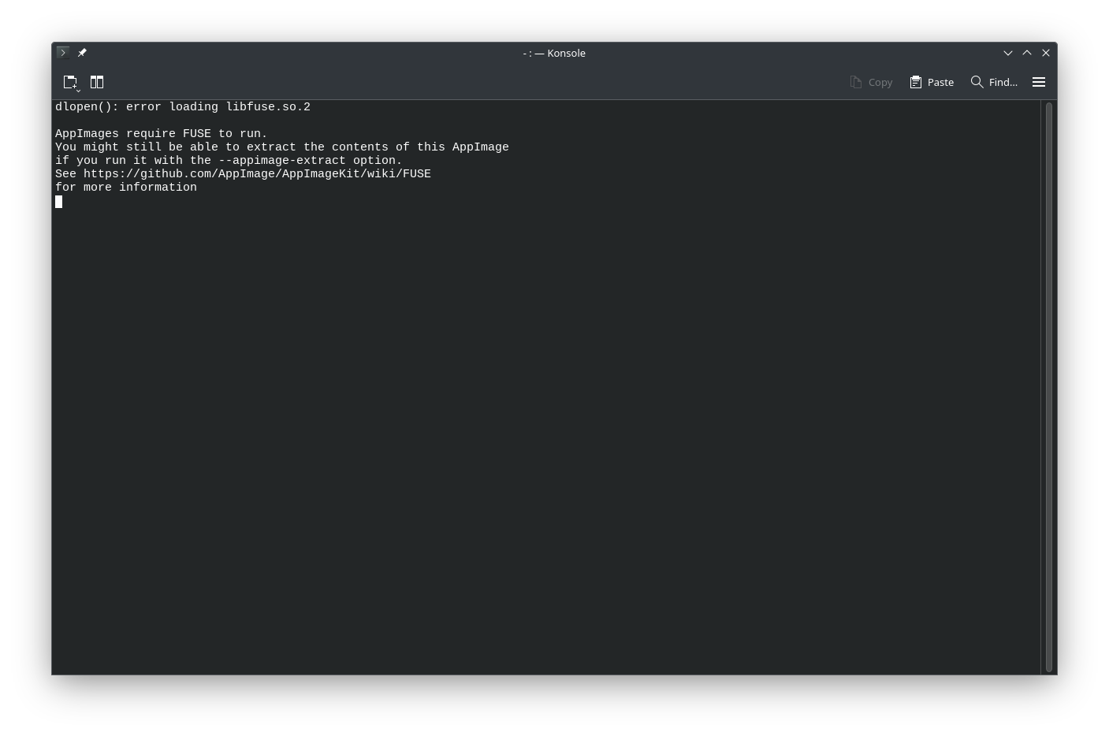Click the 'dlopen(): error loading libfuse.so.2' line

click(183, 107)
